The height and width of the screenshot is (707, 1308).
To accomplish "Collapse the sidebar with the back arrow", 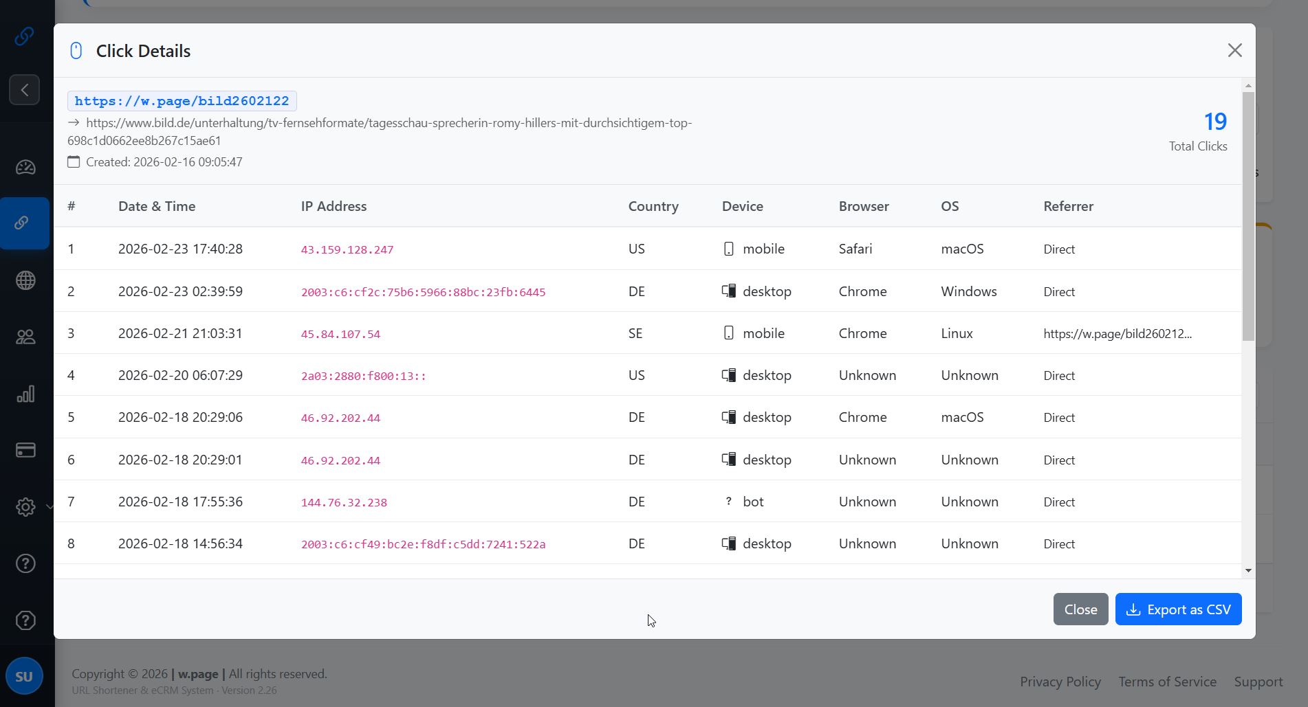I will coord(25,89).
